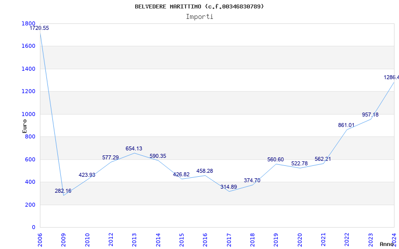Select the 590.35 data label
399x249 pixels.
[158, 156]
